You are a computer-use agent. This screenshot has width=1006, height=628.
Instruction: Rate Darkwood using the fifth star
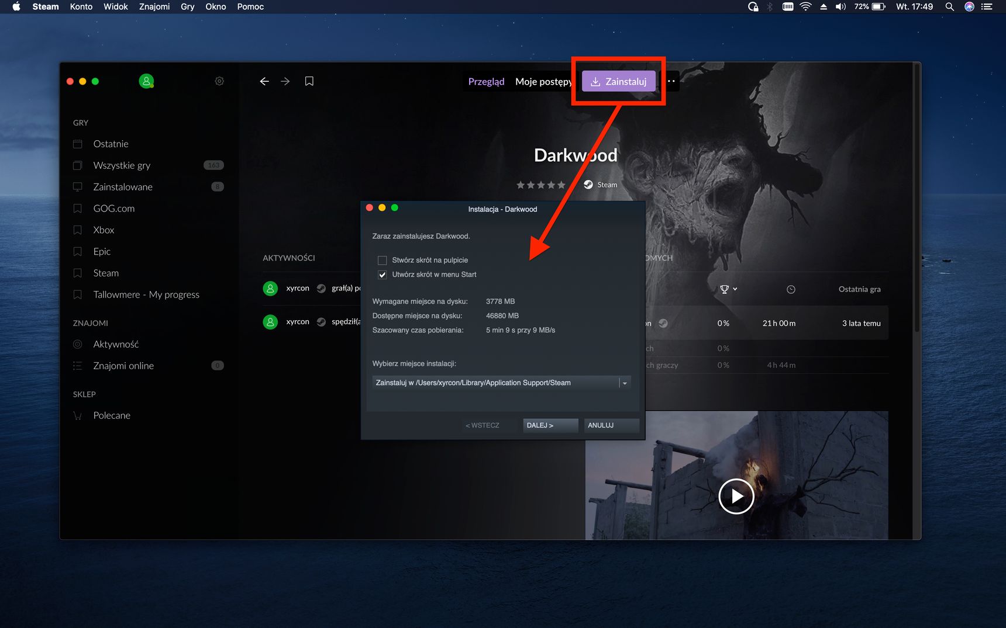point(561,185)
